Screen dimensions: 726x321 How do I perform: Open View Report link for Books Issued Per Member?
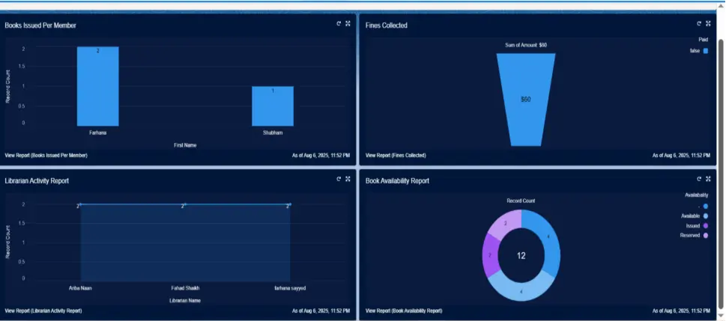coord(46,156)
